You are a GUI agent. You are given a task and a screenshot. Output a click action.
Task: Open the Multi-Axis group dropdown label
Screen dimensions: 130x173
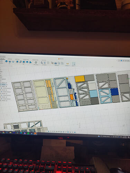45,65
